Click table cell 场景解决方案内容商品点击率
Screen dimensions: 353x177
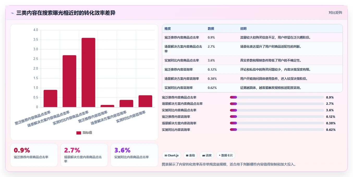pyautogui.click(x=183, y=49)
